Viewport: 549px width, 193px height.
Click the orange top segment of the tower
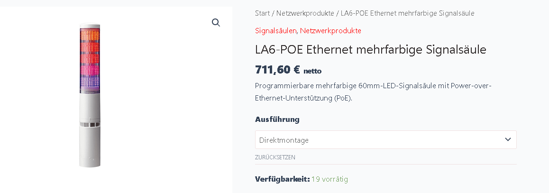[x=90, y=36]
